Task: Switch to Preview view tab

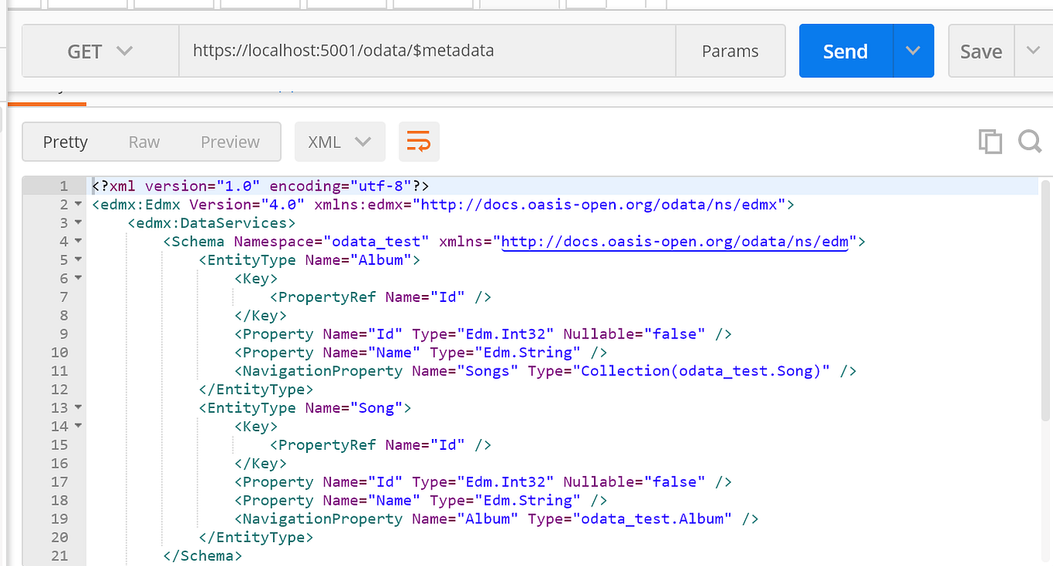Action: [x=230, y=142]
